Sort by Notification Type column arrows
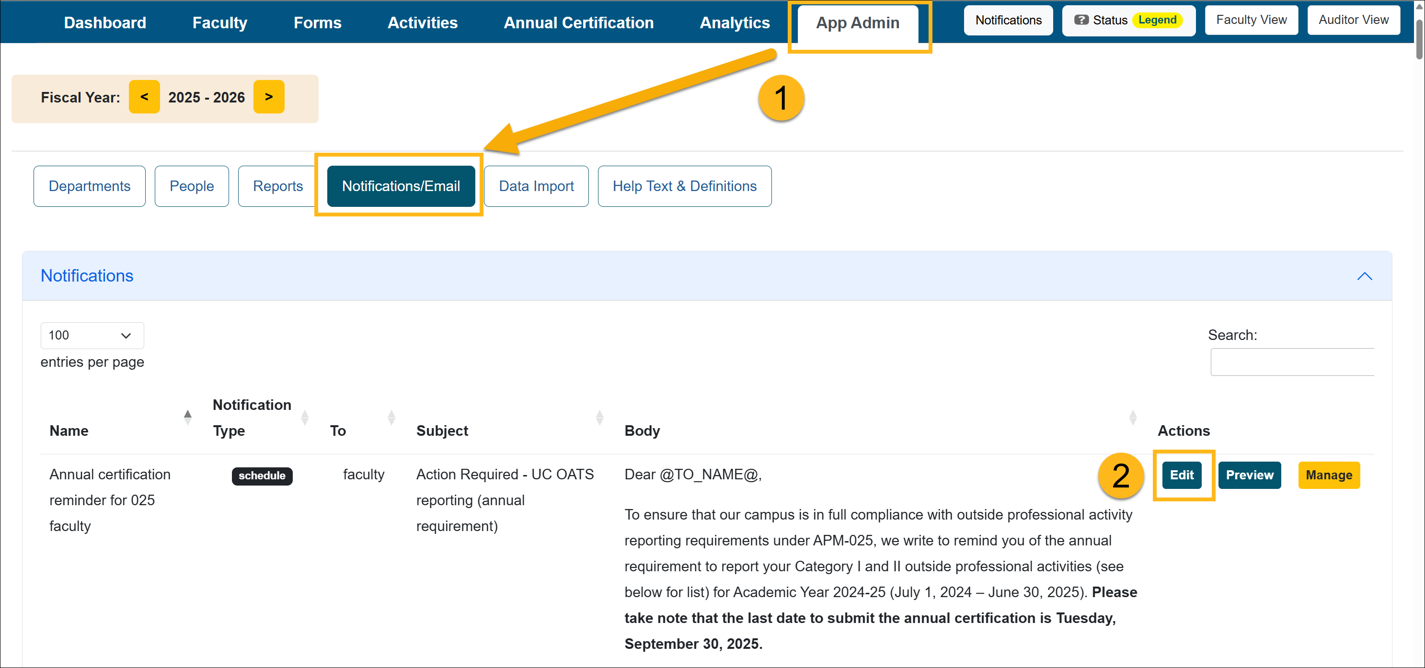Screen dimensions: 1425x668 (304, 418)
